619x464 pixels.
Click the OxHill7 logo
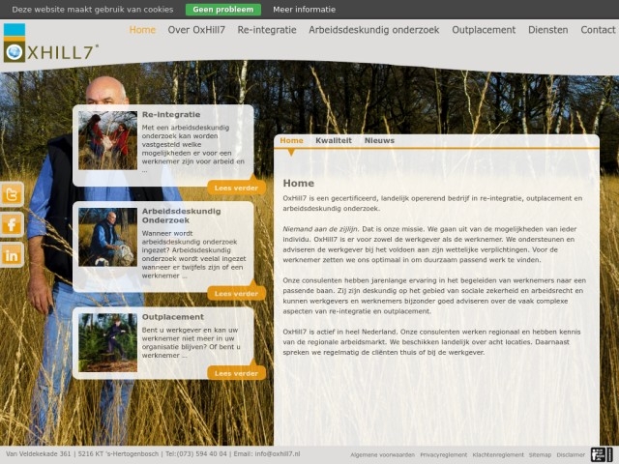pos(50,45)
